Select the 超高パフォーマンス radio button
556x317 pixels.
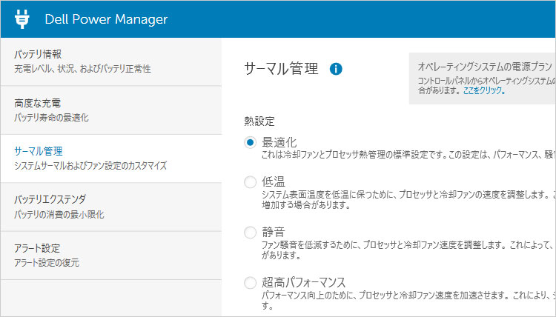tap(250, 283)
